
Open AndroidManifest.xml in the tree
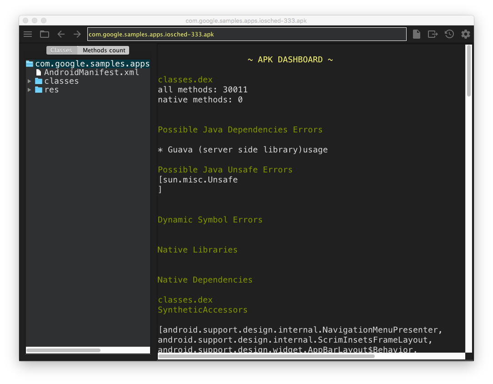91,72
